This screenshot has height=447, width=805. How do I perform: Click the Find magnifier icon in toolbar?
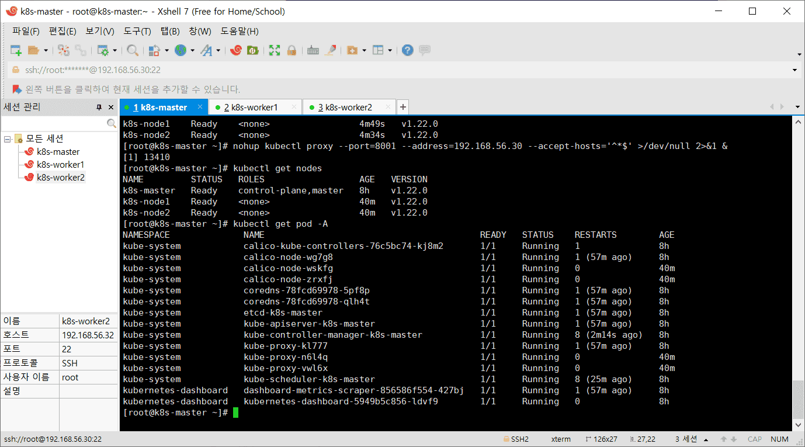click(133, 50)
